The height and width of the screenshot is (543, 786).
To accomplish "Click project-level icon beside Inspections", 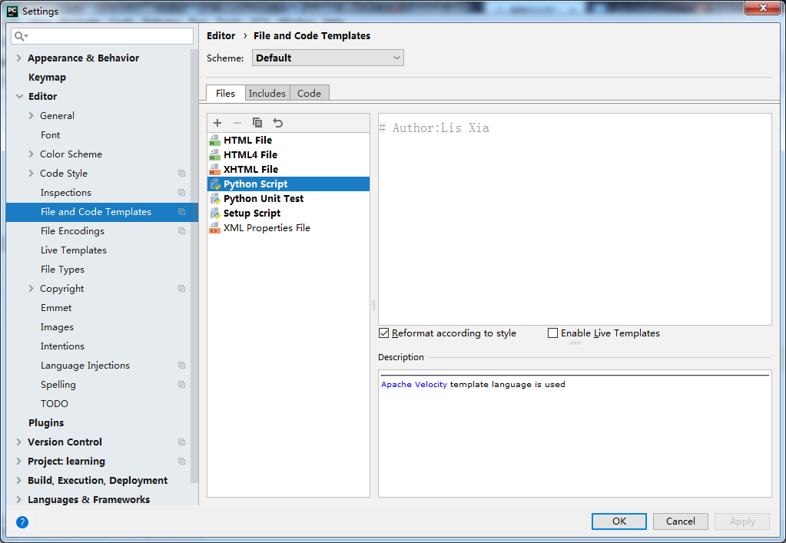I will coord(181,192).
